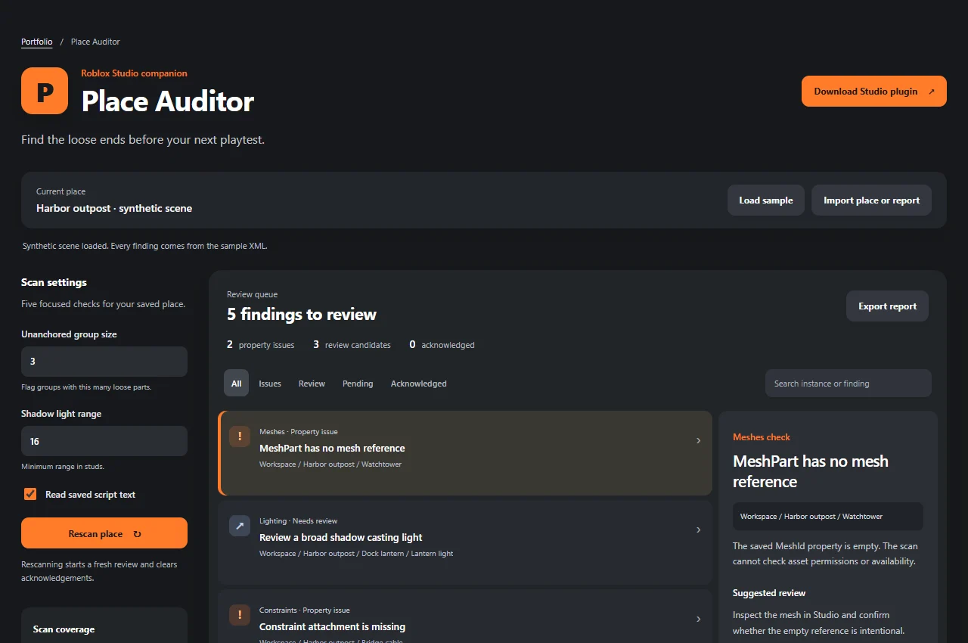Focus the Search instance or finding field

(849, 384)
